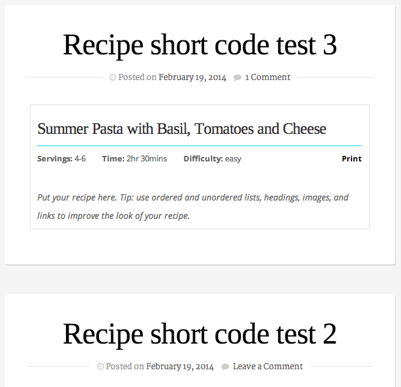Click the "Difficulty:" label in the recipe
The width and height of the screenshot is (401, 387).
[203, 159]
